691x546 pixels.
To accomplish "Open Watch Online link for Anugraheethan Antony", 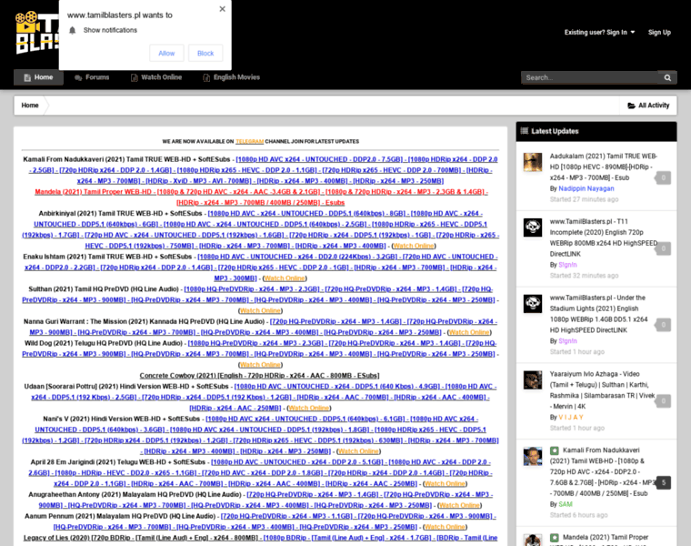I will (x=459, y=505).
